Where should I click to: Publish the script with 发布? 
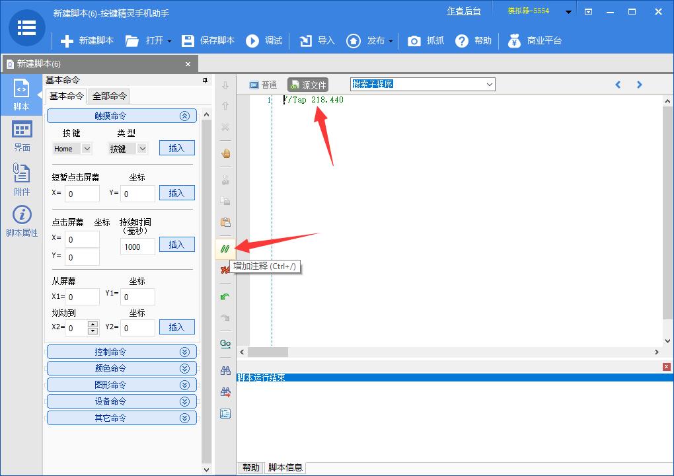(365, 41)
